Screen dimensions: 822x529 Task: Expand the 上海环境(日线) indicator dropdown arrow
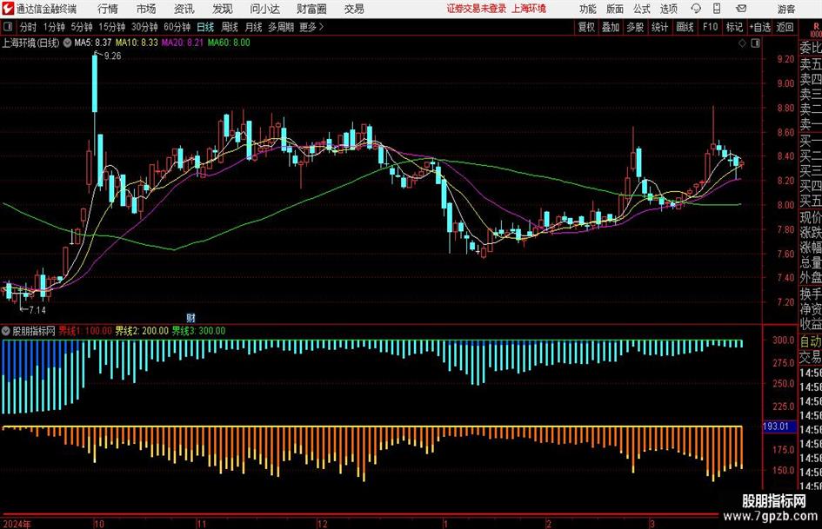[x=67, y=43]
